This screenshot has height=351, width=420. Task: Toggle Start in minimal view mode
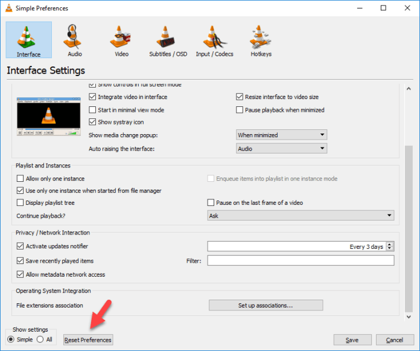coord(92,110)
